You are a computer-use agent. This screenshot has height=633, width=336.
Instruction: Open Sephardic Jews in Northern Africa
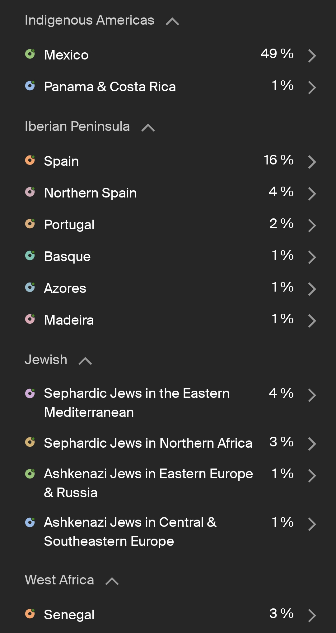[x=148, y=443]
